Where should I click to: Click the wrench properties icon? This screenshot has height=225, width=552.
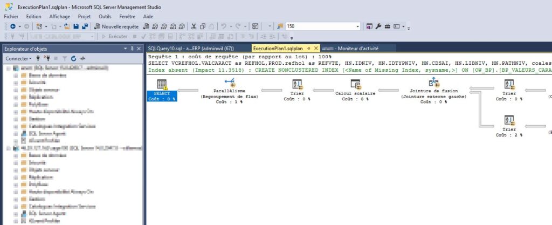coord(378,26)
